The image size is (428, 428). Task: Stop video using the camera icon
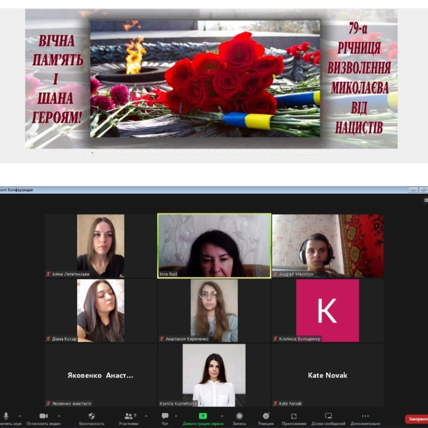point(43,416)
